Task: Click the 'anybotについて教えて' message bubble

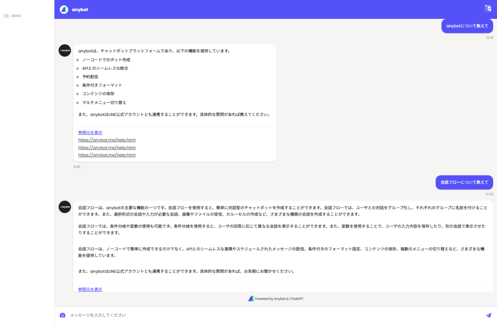Action: point(467,26)
